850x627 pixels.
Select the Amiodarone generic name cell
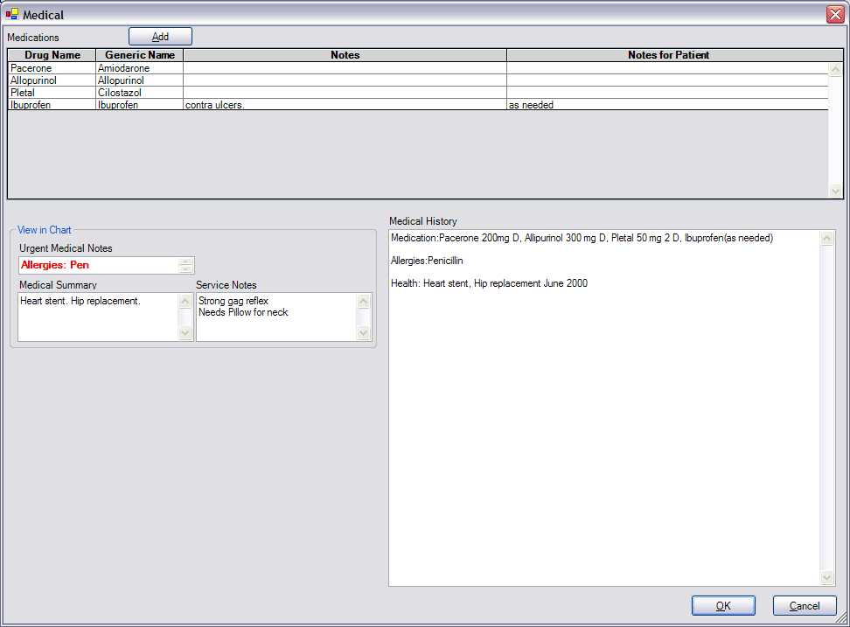(x=139, y=68)
